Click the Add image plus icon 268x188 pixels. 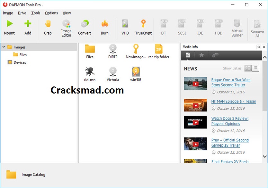[28, 23]
